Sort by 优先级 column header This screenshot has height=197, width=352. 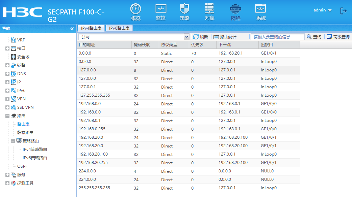[203, 45]
